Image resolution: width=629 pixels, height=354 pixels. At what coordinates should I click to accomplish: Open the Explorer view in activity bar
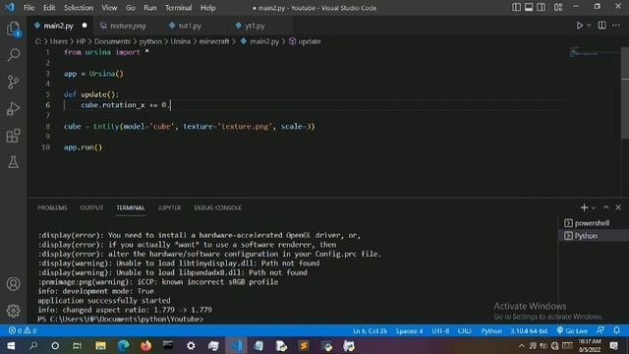[x=13, y=29]
